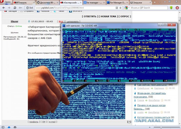Open topic Почему я не дышу когда бреюсь
Image resolution: width=181 pixels, height=129 pixels.
(x=150, y=107)
